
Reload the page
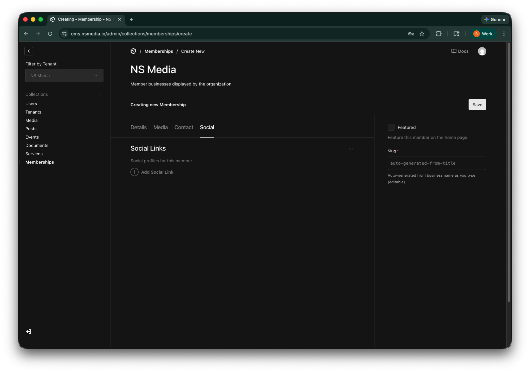50,34
